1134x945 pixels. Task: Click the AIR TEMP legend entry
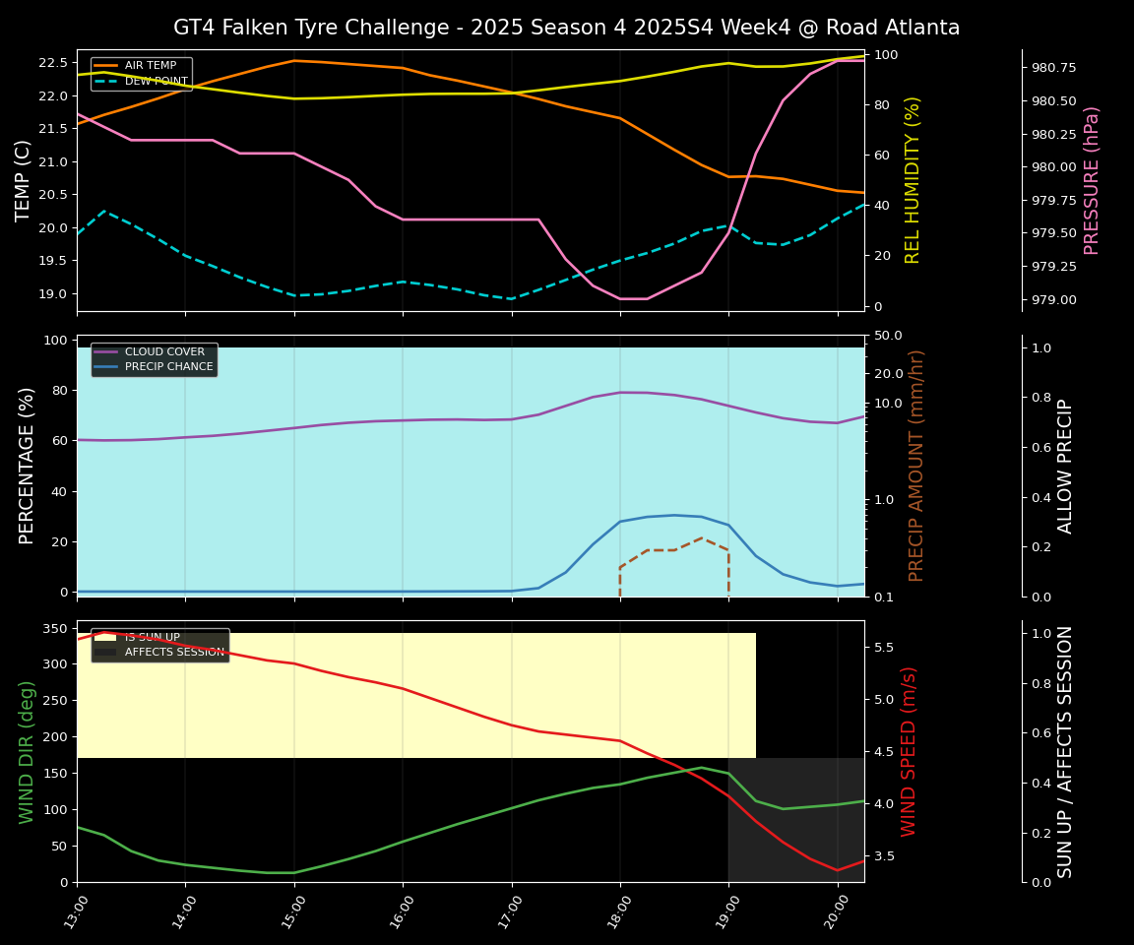click(x=150, y=66)
